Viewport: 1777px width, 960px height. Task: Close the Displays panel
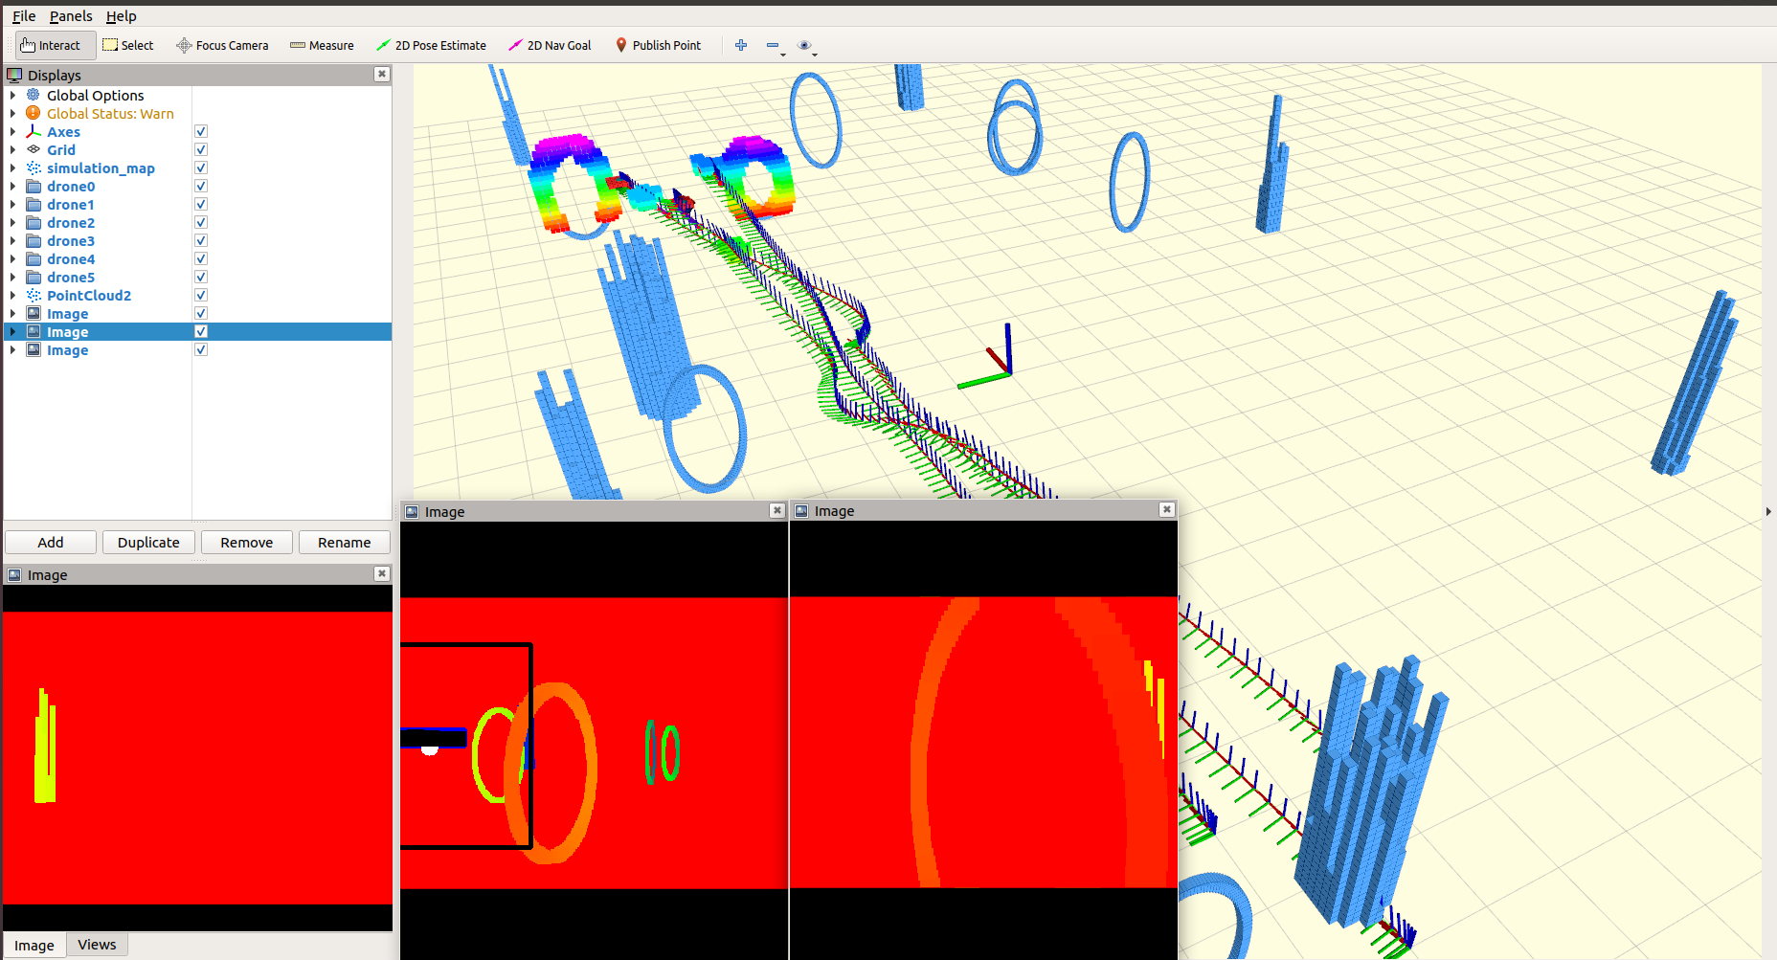[382, 74]
